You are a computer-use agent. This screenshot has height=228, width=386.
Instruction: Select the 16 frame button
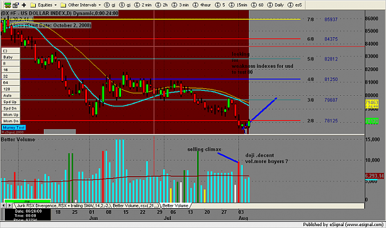coord(10,70)
